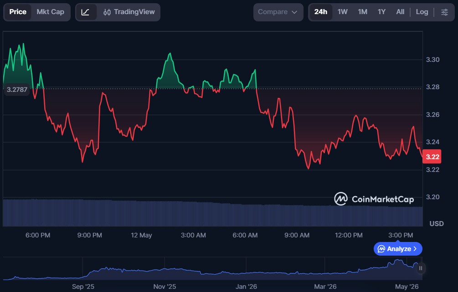
Task: Click the Nov '25 point in range navigator
Action: (x=165, y=287)
